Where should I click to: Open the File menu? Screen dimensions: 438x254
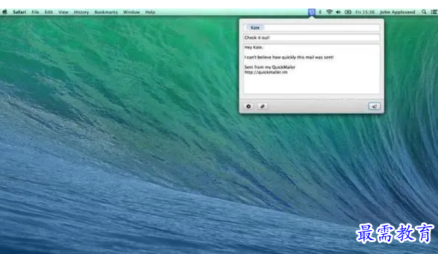click(36, 12)
